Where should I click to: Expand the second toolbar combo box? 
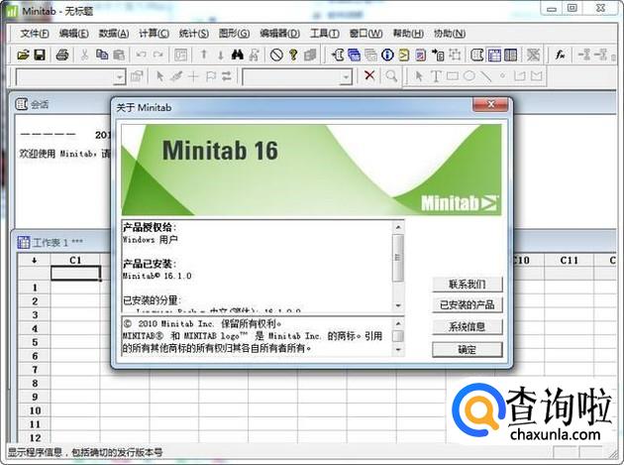346,77
